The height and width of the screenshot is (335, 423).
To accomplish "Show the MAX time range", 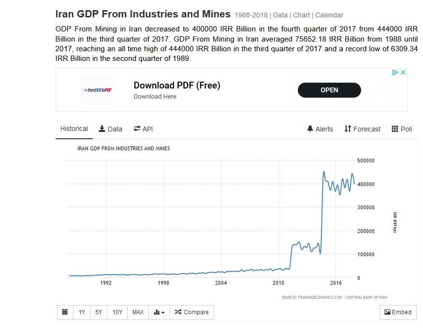I will click(x=138, y=312).
